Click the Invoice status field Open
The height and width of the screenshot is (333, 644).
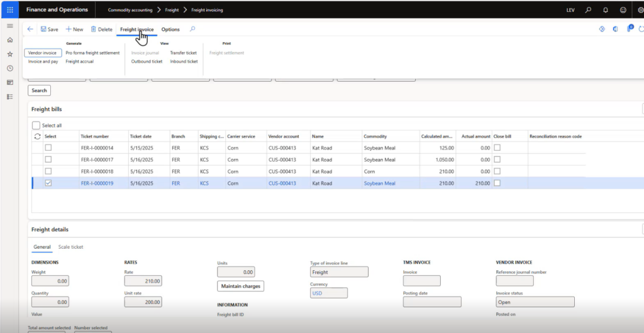click(x=535, y=302)
